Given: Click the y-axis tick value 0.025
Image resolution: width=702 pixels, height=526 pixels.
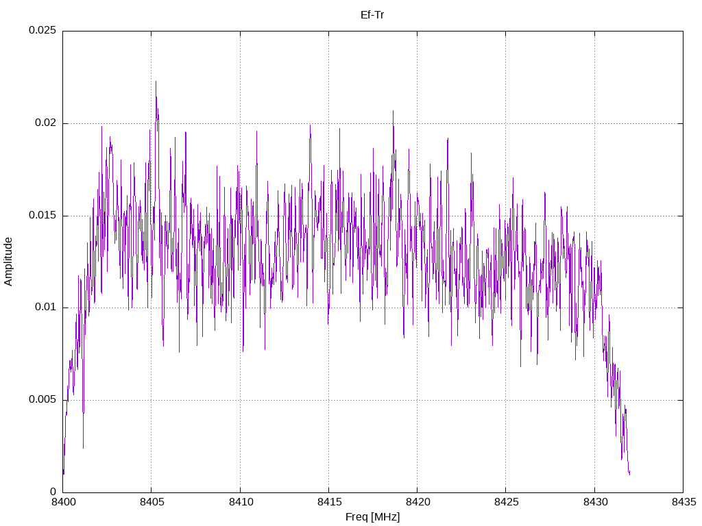Looking at the screenshot, I should [x=43, y=30].
